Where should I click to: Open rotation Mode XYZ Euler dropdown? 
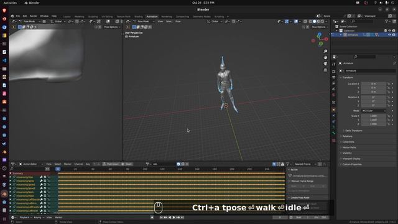tap(374, 111)
